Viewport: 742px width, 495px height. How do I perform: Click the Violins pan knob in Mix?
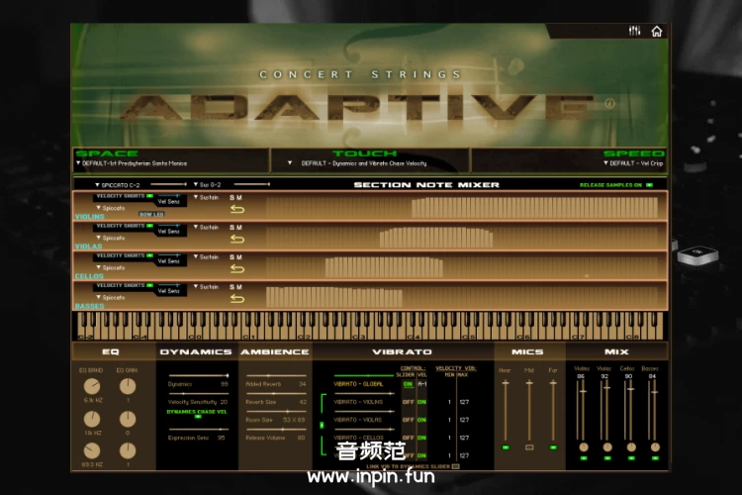pos(584,447)
